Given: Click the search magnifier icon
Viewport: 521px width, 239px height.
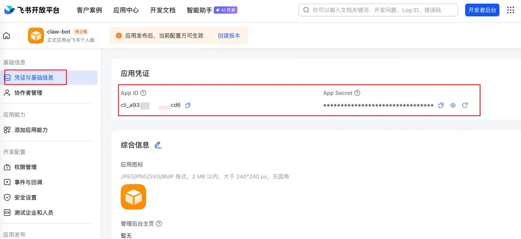Looking at the screenshot, I should pyautogui.click(x=306, y=10).
